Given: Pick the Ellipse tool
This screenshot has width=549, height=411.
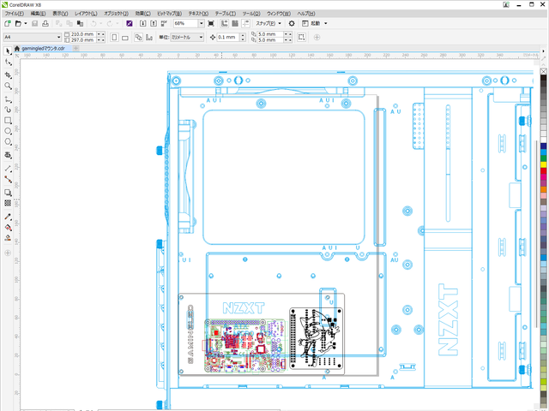Looking at the screenshot, I should point(8,132).
